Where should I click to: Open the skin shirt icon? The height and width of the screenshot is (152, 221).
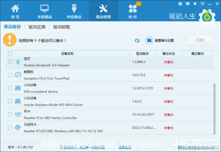pos(195,4)
